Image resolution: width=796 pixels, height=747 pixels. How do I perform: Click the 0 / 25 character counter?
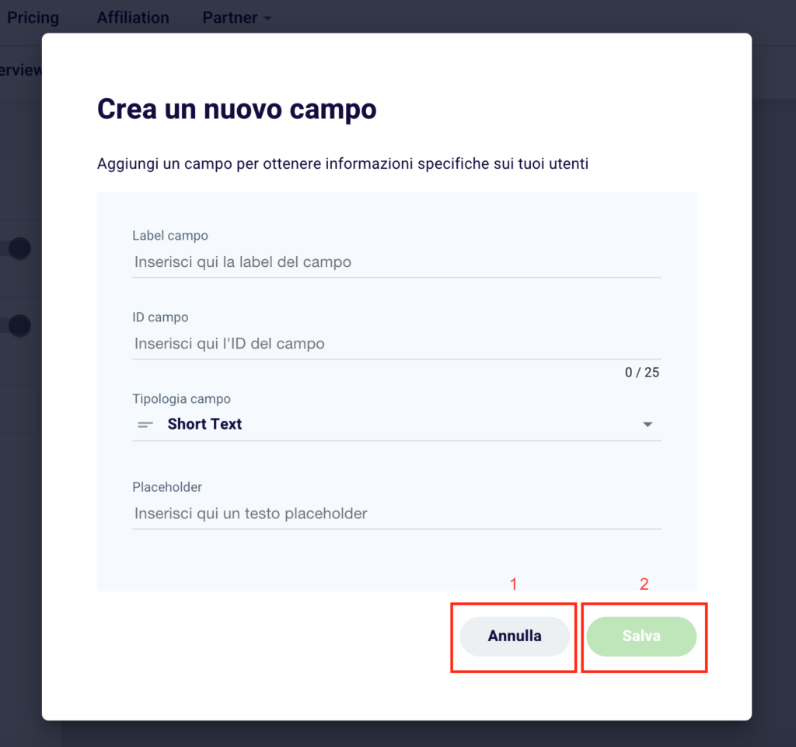click(x=641, y=373)
